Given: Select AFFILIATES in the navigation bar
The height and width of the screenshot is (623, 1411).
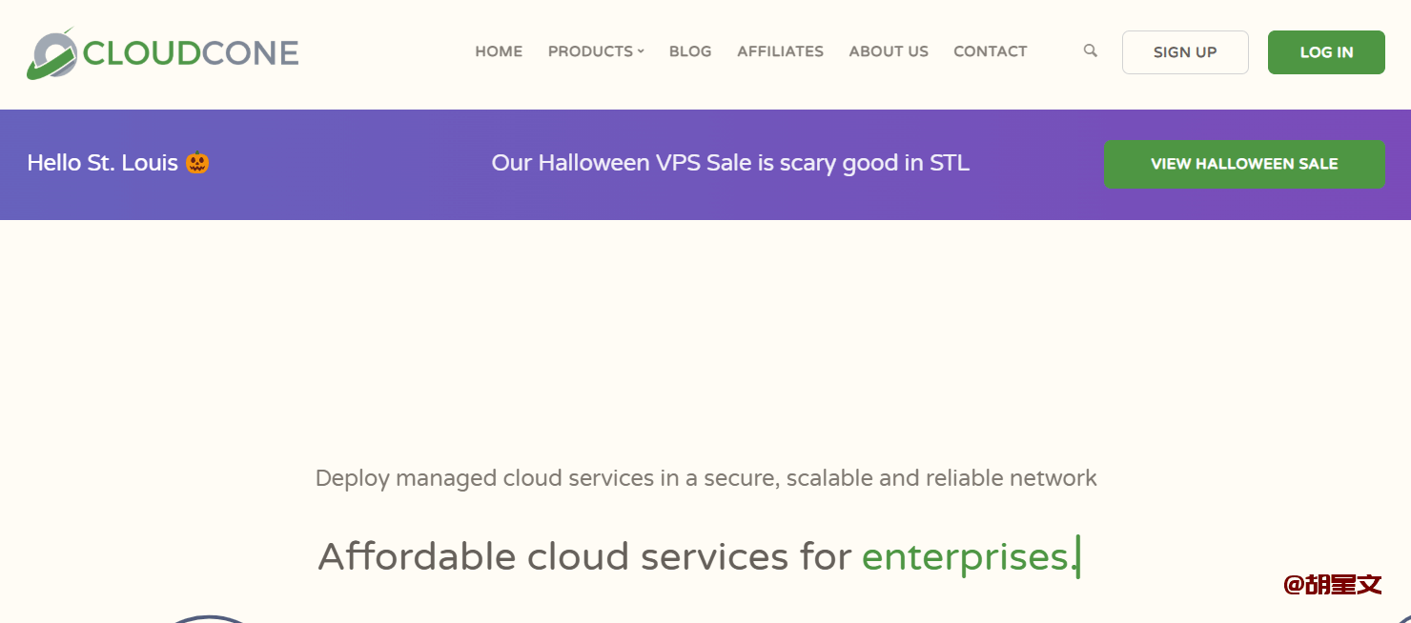Looking at the screenshot, I should click(780, 51).
